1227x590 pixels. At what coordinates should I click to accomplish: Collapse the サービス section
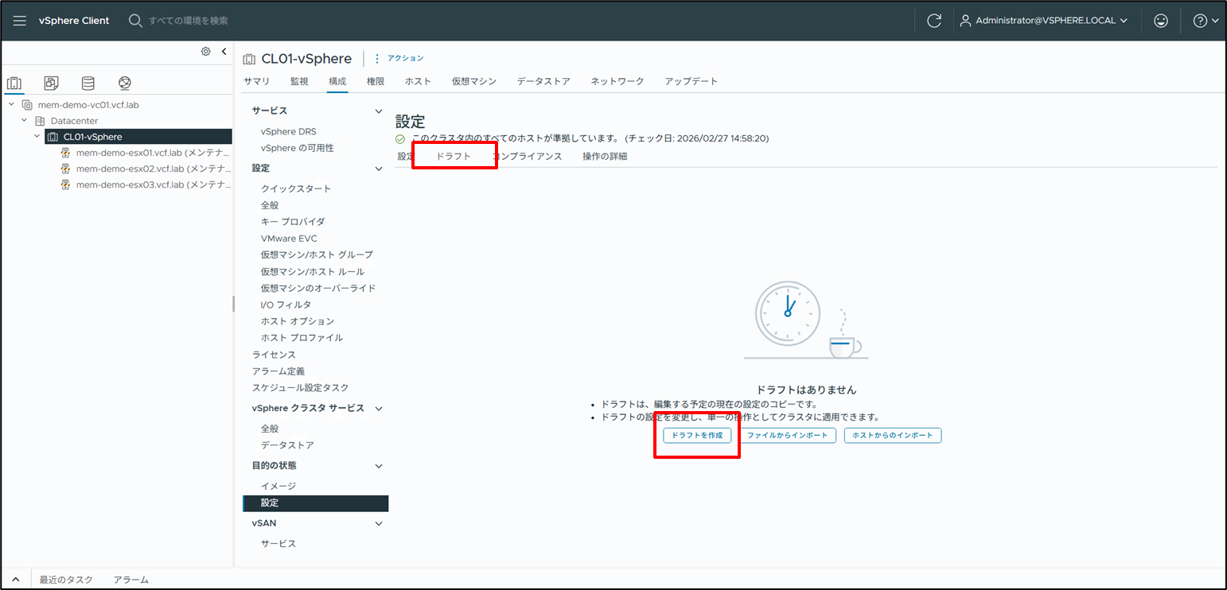click(378, 110)
